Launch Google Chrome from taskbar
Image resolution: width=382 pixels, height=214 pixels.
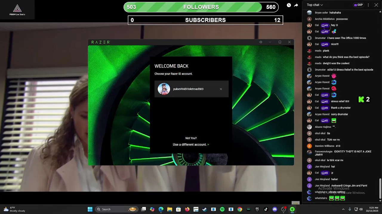point(240,209)
